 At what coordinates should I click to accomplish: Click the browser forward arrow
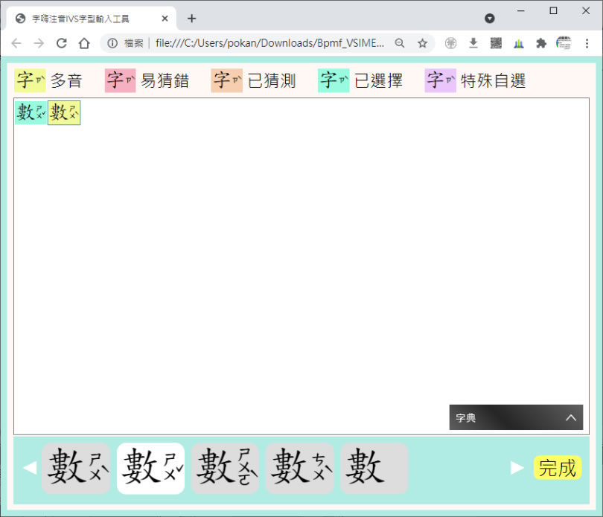pyautogui.click(x=39, y=43)
